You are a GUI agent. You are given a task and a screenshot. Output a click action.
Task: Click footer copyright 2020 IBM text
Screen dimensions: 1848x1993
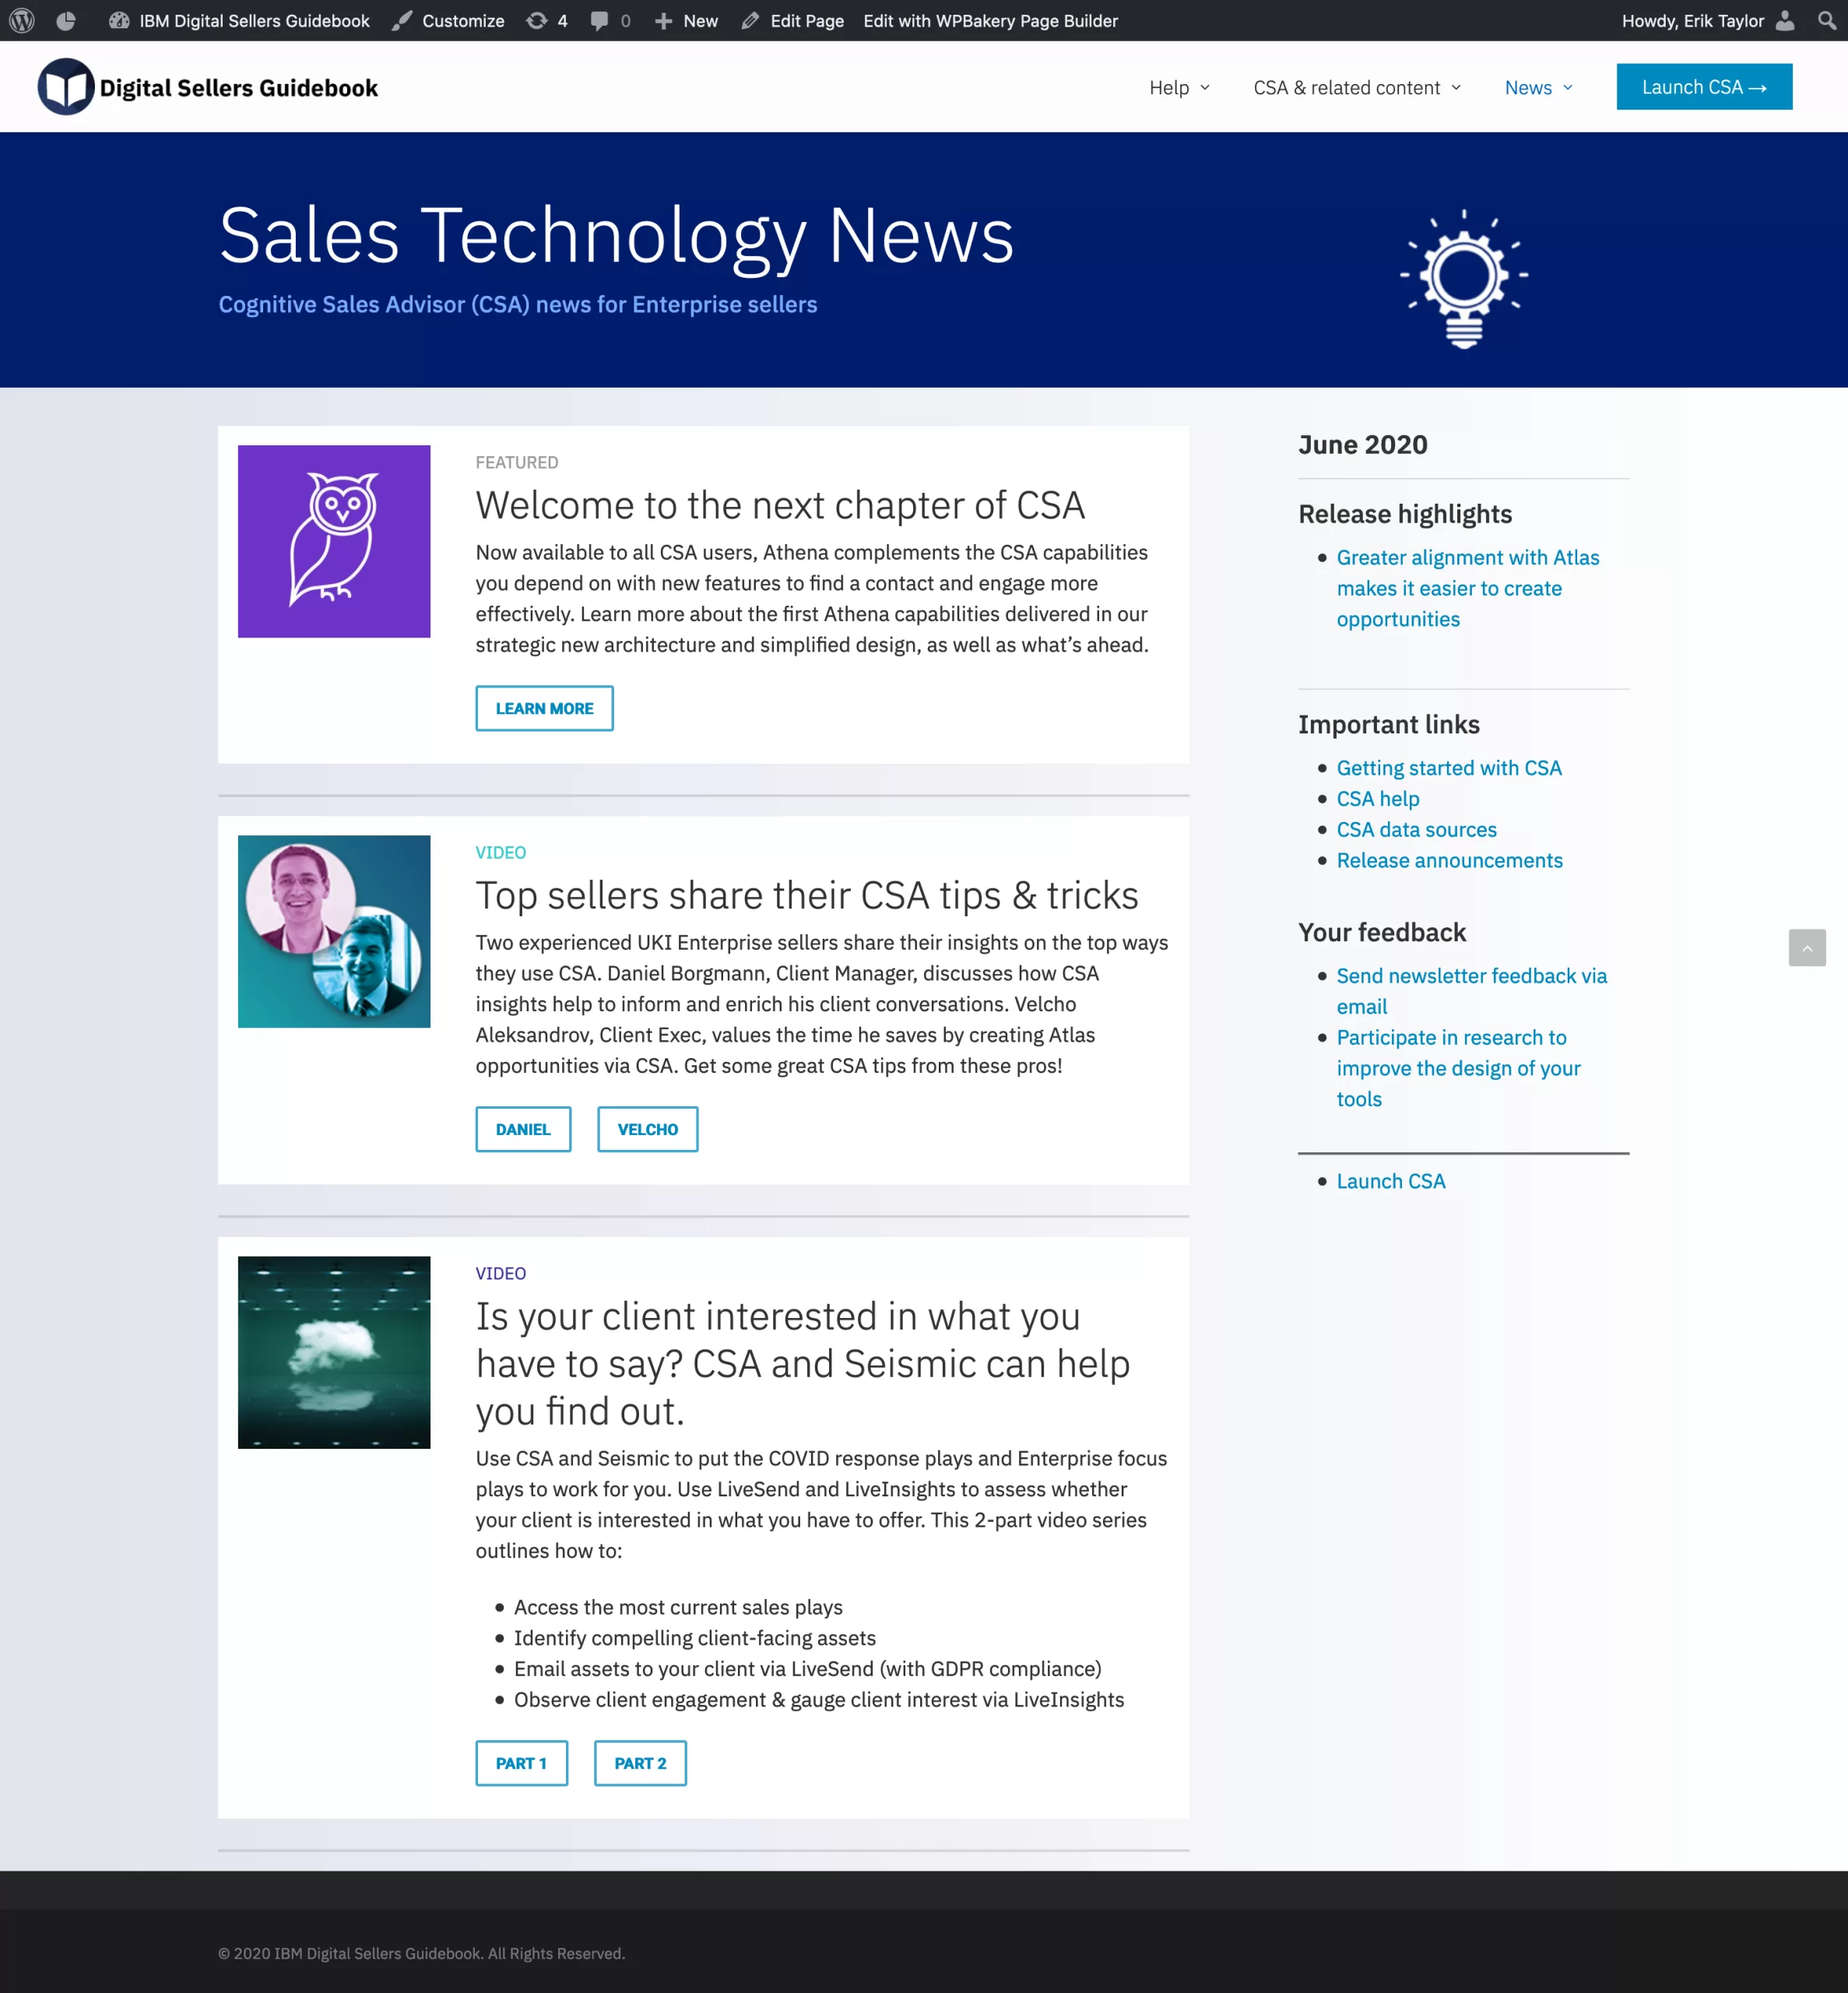tap(421, 1953)
